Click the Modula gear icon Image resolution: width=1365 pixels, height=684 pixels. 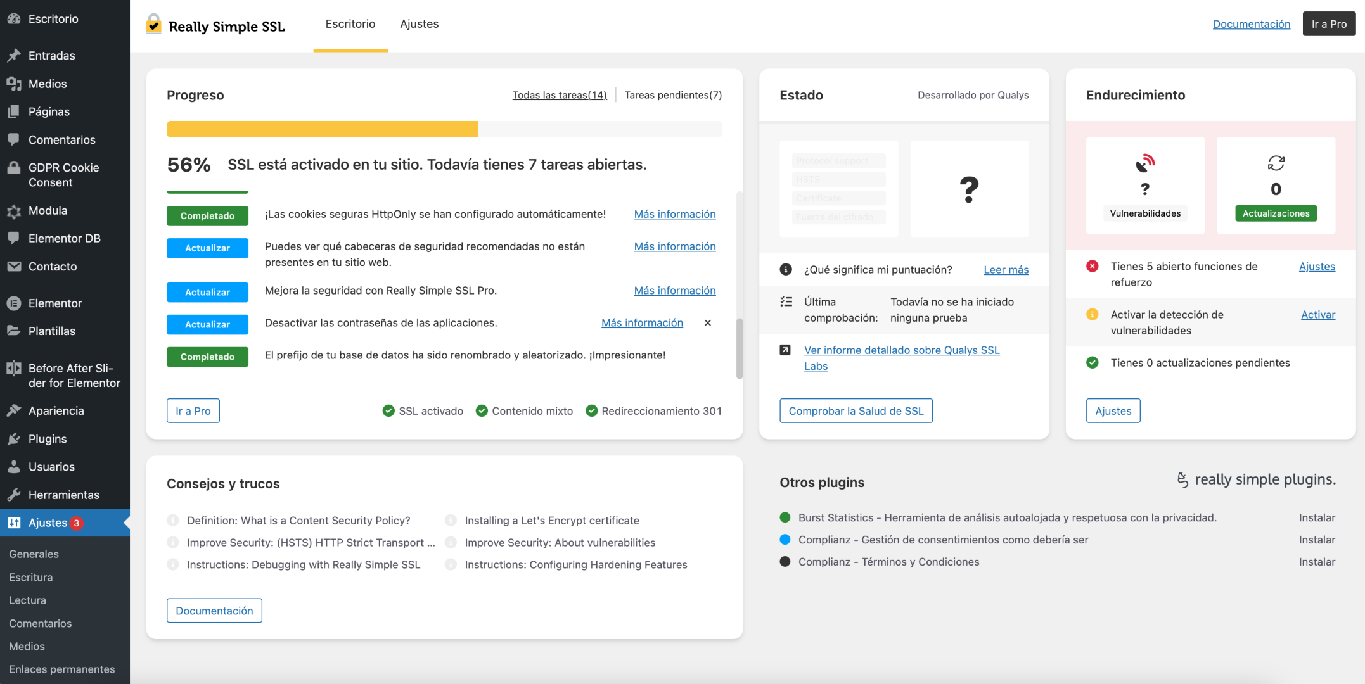14,211
